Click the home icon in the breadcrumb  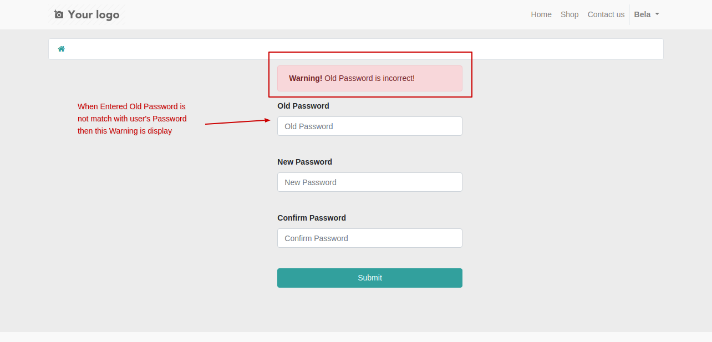tap(62, 49)
